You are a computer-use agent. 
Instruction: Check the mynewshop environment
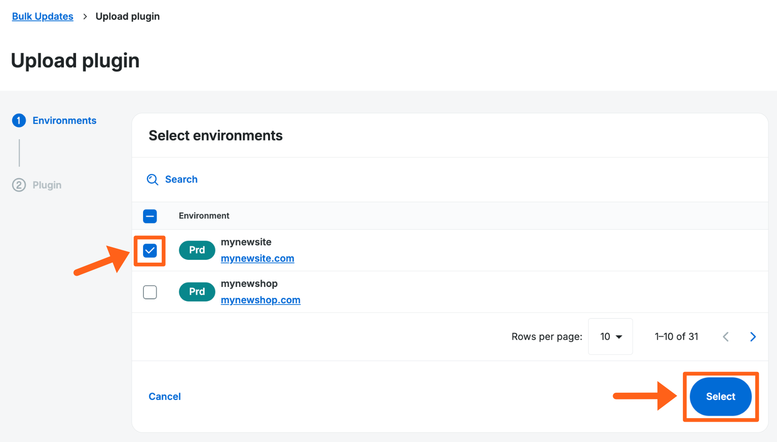pos(150,292)
